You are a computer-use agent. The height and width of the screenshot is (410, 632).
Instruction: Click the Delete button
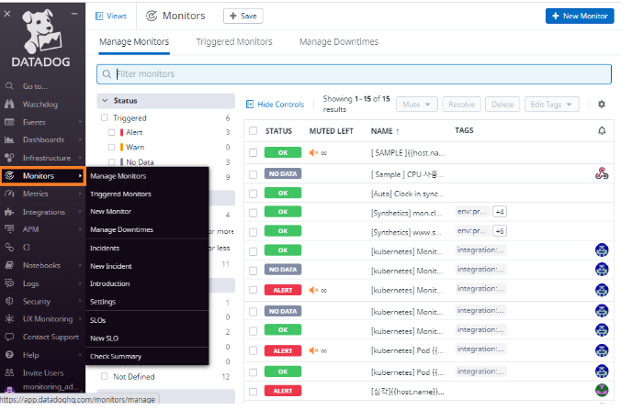502,105
